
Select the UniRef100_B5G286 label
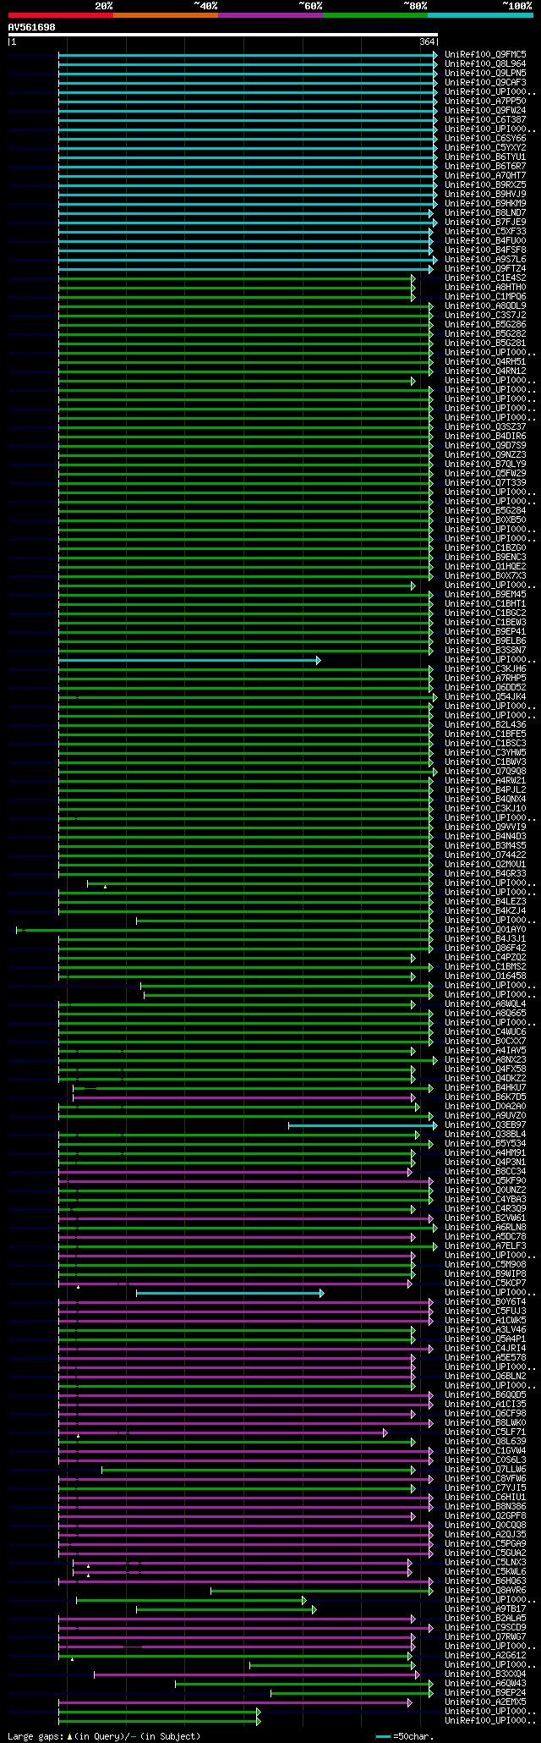tap(485, 324)
